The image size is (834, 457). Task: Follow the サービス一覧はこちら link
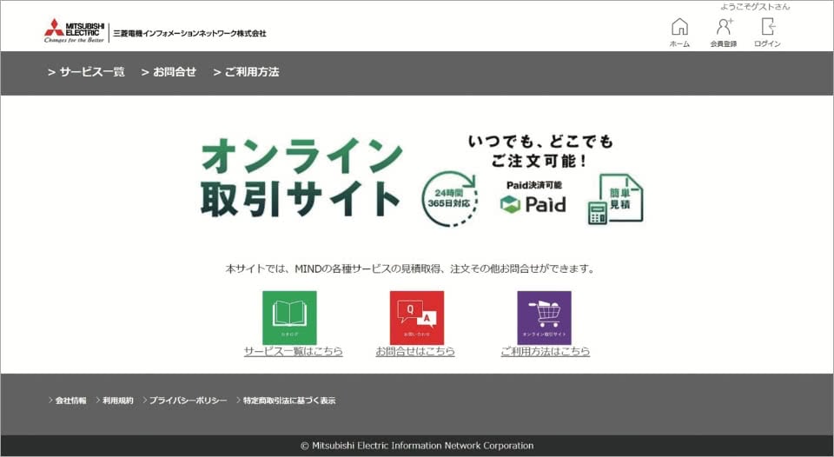click(x=293, y=352)
